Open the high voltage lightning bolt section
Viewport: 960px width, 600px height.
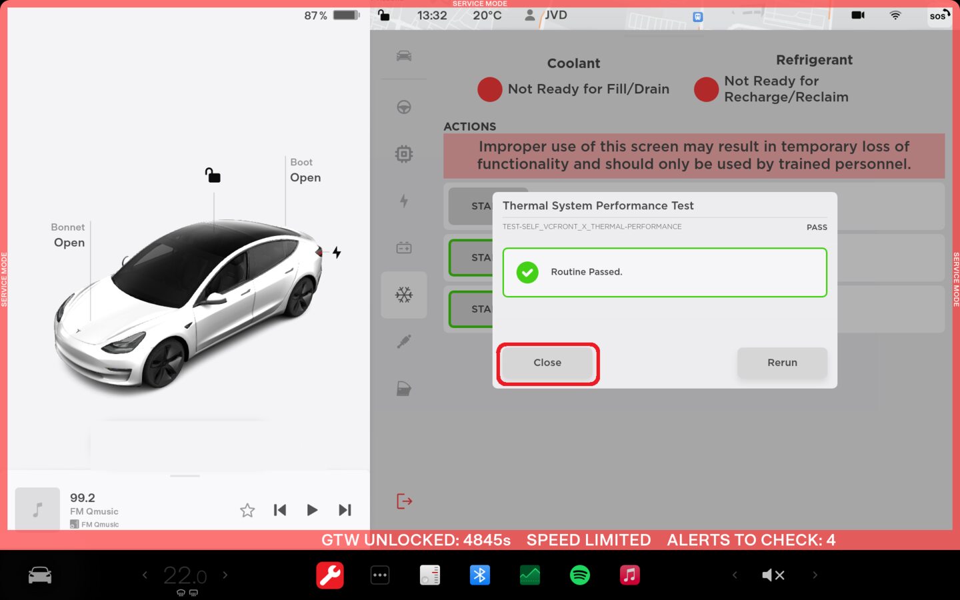coord(404,201)
